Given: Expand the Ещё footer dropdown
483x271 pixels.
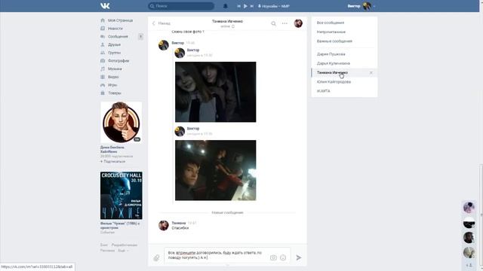Looking at the screenshot, I should pyautogui.click(x=123, y=251).
